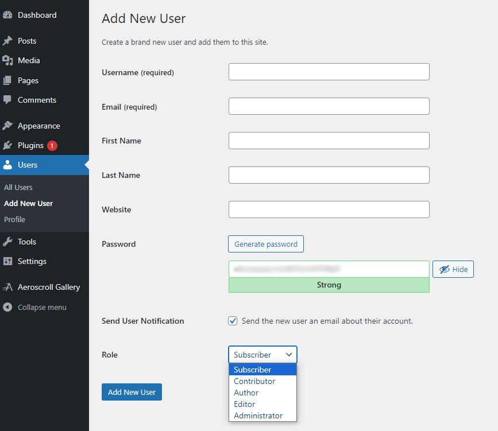Image resolution: width=498 pixels, height=431 pixels.
Task: Go to All Users submenu link
Action: tap(18, 187)
